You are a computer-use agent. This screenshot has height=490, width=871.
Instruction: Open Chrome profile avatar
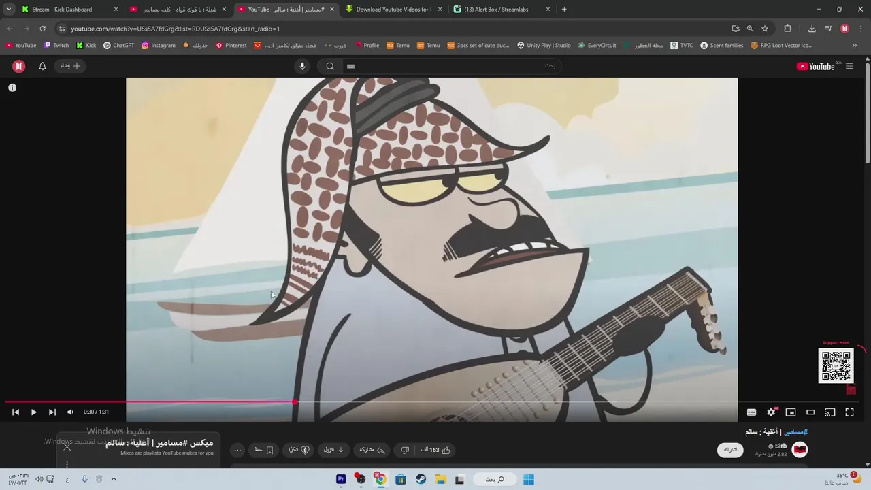(844, 29)
